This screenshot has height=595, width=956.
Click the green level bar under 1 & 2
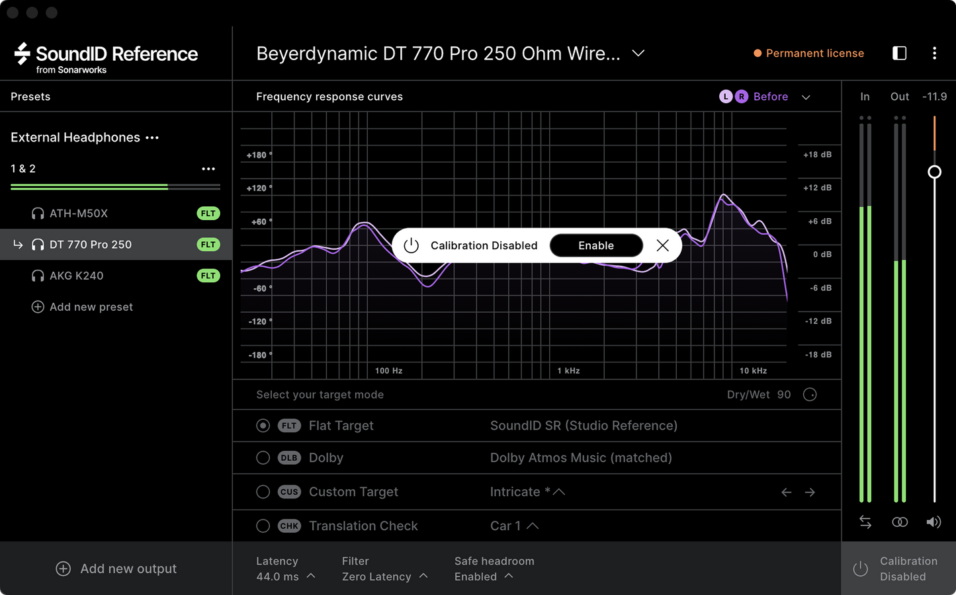coord(115,188)
